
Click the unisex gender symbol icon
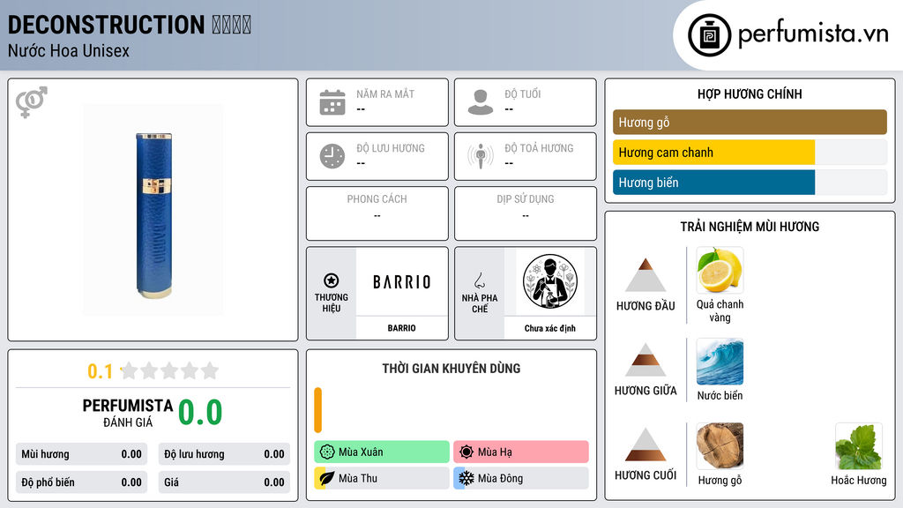coord(32,102)
